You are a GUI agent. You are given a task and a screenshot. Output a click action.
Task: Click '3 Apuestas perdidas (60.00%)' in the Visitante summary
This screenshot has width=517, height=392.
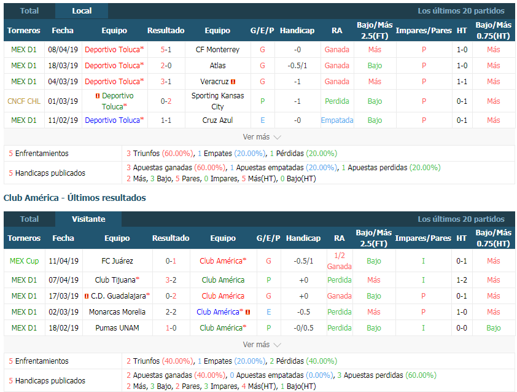coord(387,375)
